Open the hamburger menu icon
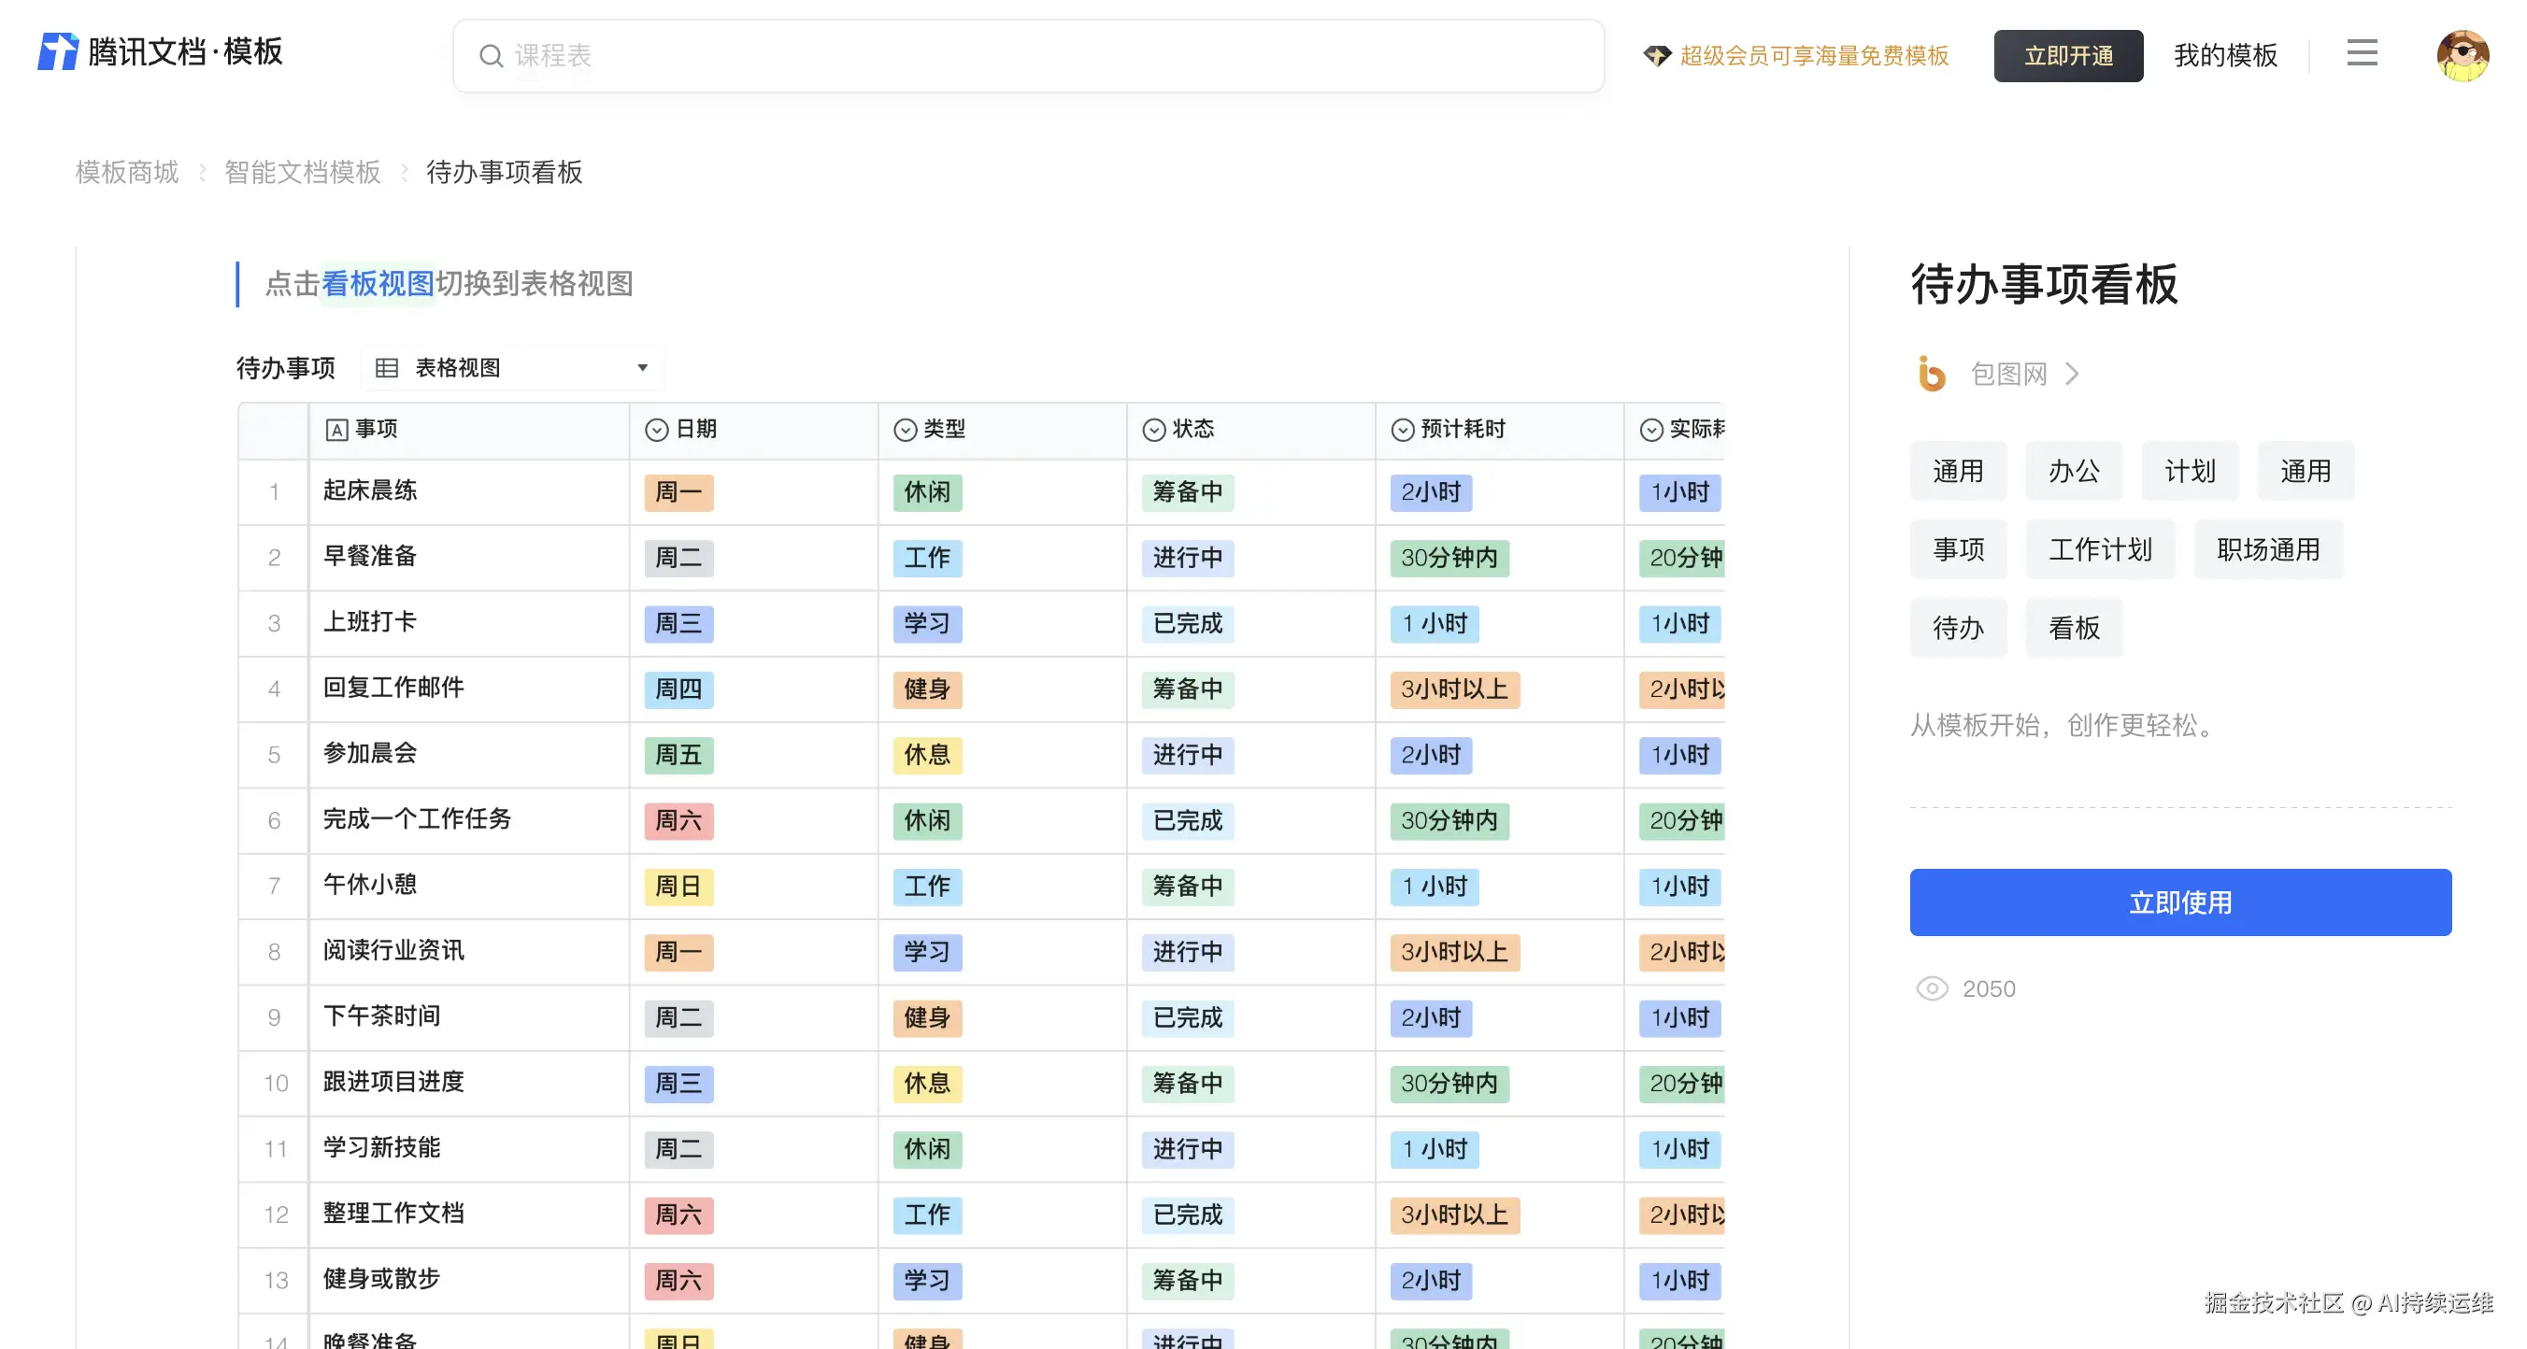 click(2362, 53)
